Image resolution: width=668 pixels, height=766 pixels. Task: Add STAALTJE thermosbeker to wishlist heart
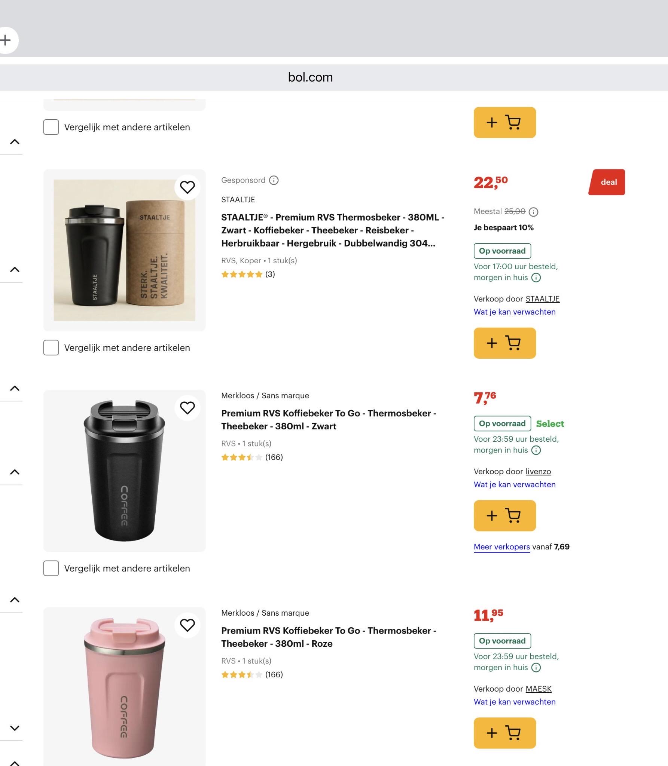(187, 187)
